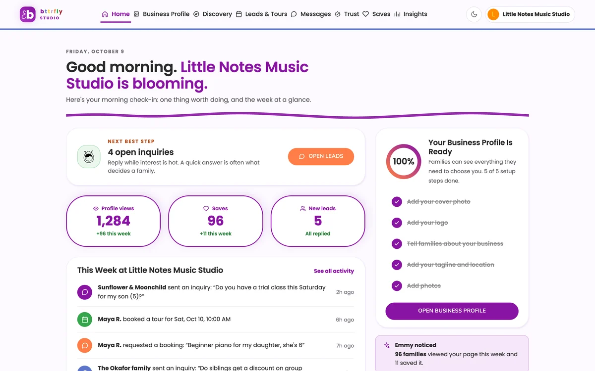Go to the Trust tab
This screenshot has width=595, height=371.
click(347, 14)
